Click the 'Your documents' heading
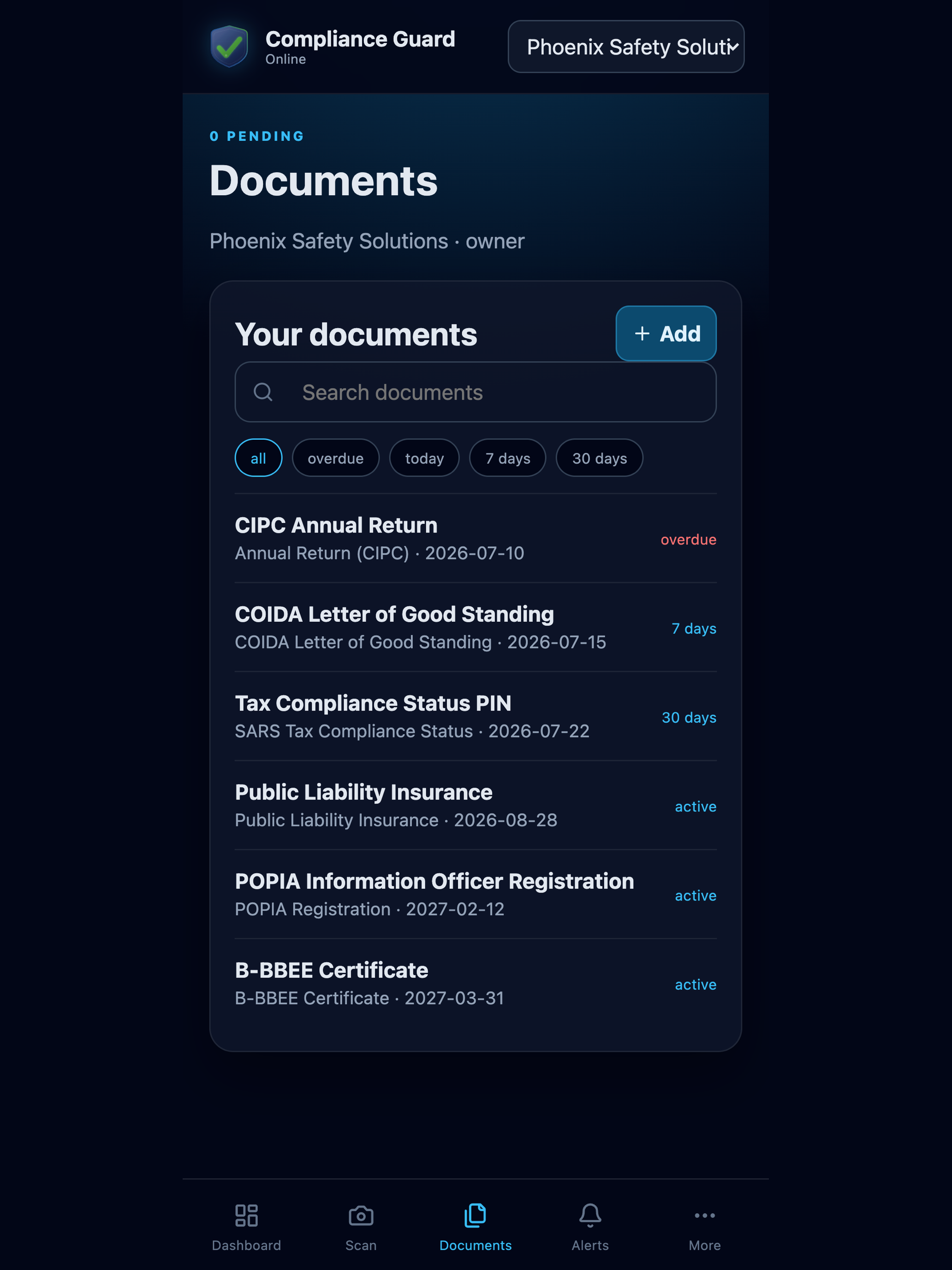This screenshot has width=952, height=1270. coord(356,334)
